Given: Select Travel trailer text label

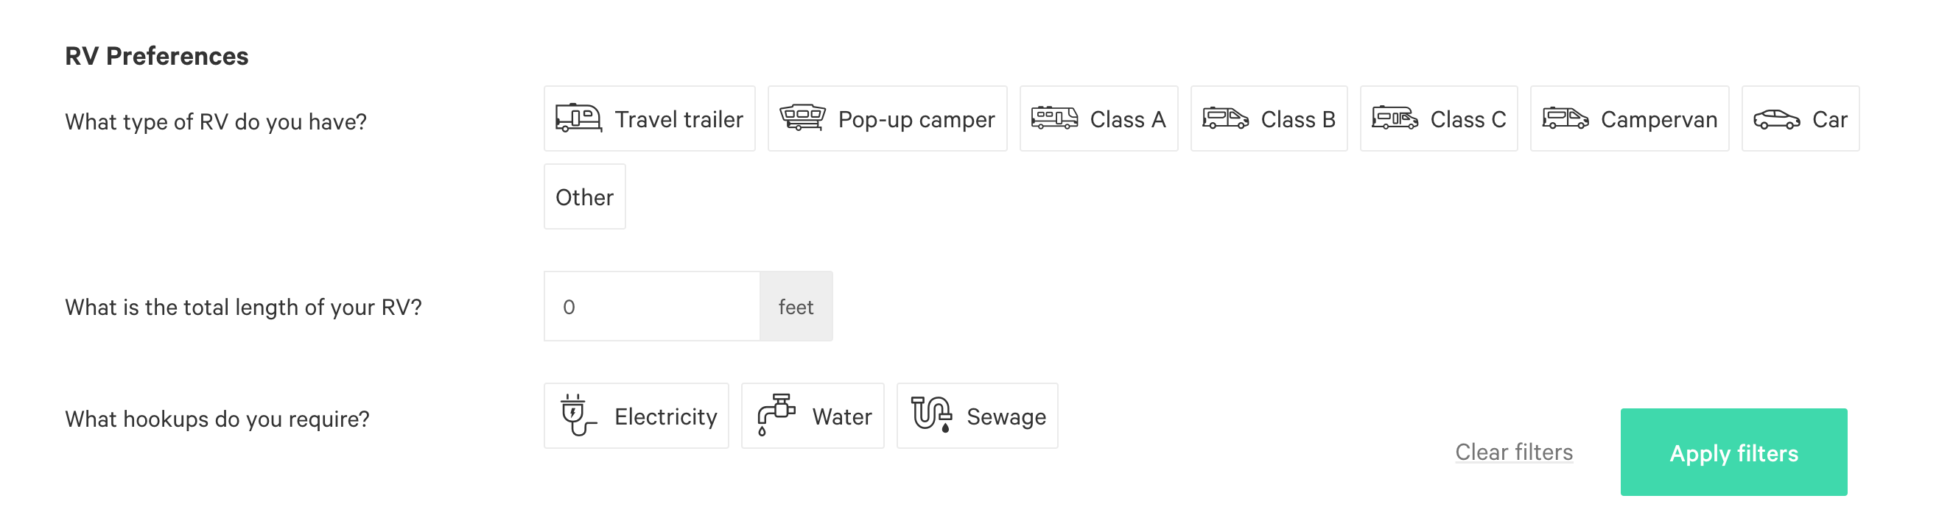Looking at the screenshot, I should [x=679, y=119].
